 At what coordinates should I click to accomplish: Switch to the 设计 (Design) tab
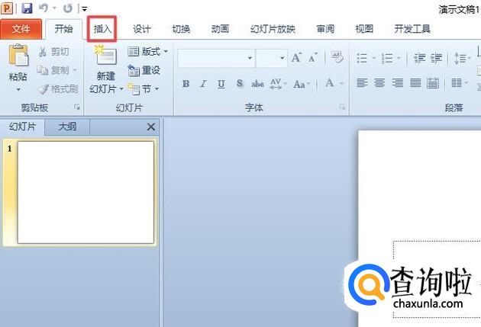(142, 29)
